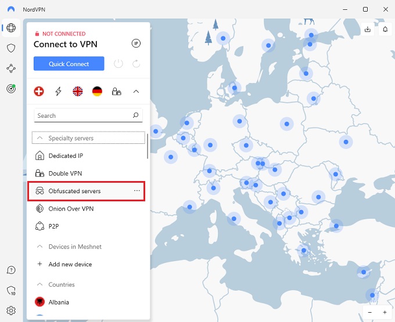Click the IP info circle icon
Image resolution: width=395 pixels, height=322 pixels.
pos(136,44)
